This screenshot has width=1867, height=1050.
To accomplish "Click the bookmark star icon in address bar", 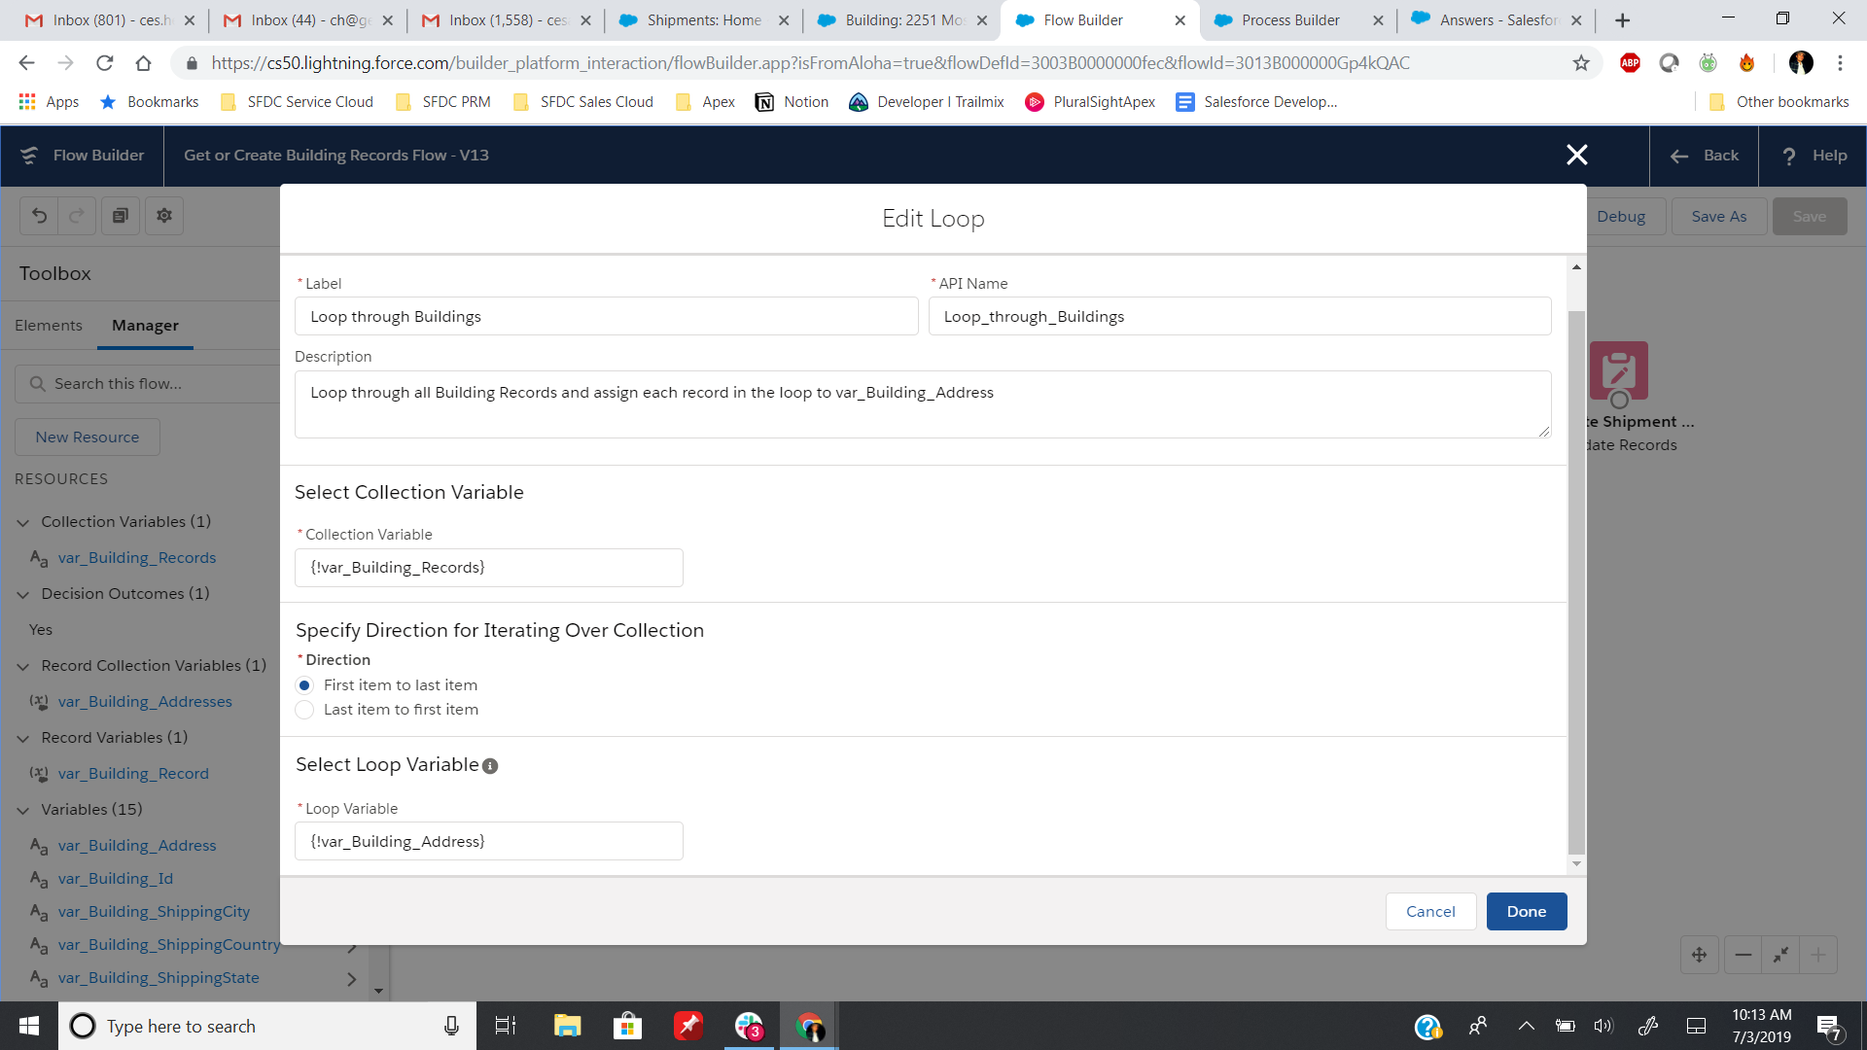I will 1581,63.
